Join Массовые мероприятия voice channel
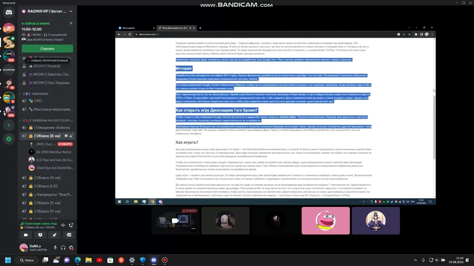This screenshot has width=474, height=266. click(x=47, y=109)
